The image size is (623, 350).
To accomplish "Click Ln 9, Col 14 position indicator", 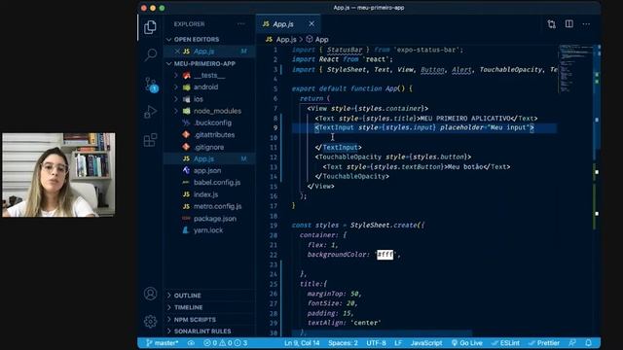I will tap(302, 343).
